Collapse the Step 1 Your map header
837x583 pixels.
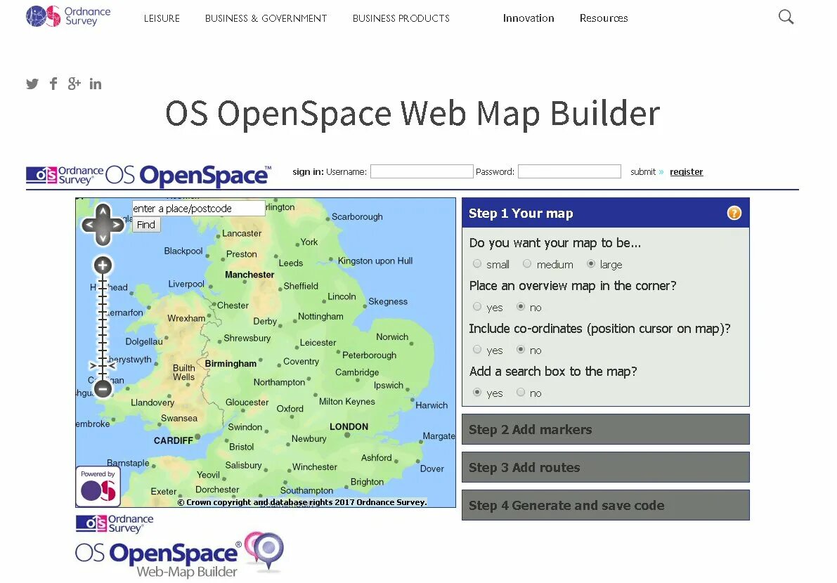[605, 213]
